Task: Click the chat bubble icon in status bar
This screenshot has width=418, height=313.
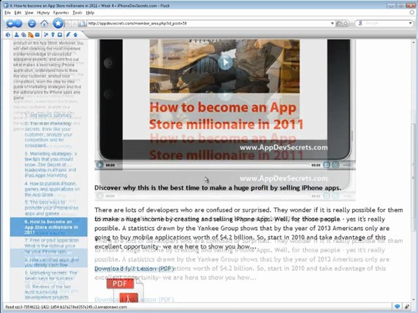Action: 397,307
